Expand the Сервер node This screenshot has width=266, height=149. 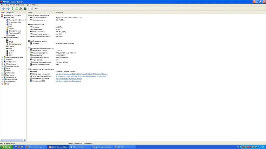point(2,60)
